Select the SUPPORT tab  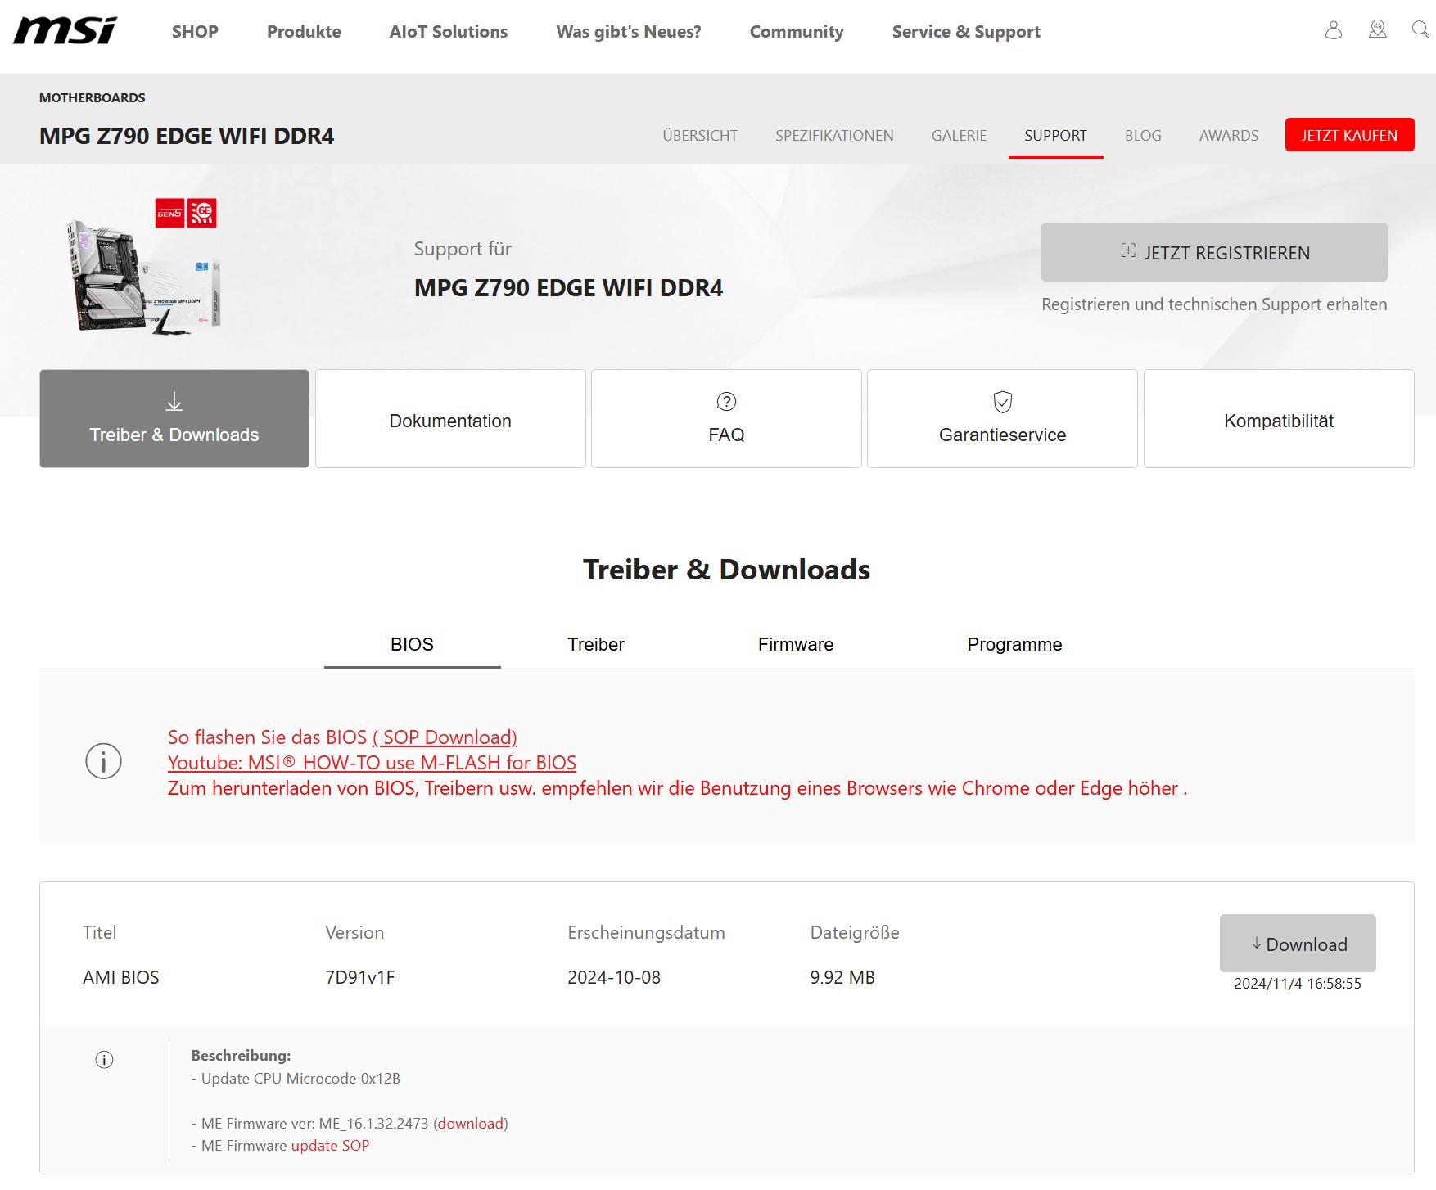1055,136
